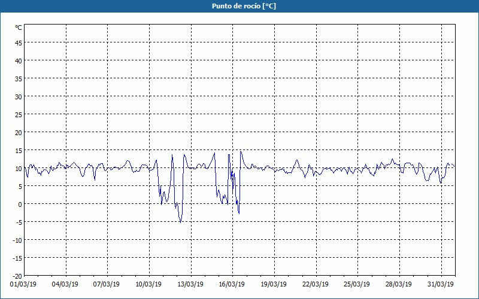Select the 5 y-axis label
Image resolution: width=479 pixels, height=299 pixels.
[20, 187]
